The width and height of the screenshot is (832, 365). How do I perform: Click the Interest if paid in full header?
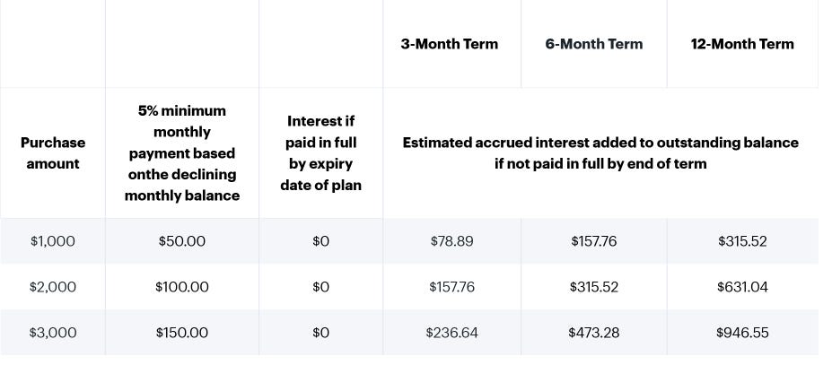pyautogui.click(x=320, y=152)
